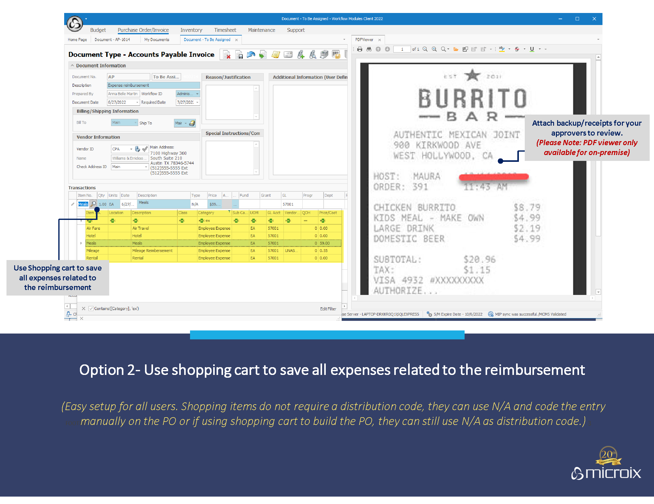Click the binoculars find icon
654x504 pixels.
click(369, 49)
